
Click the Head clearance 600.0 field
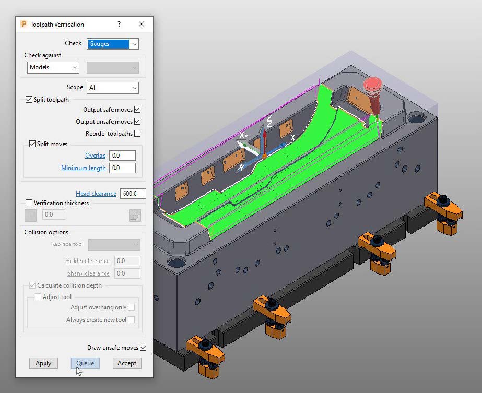click(x=133, y=194)
